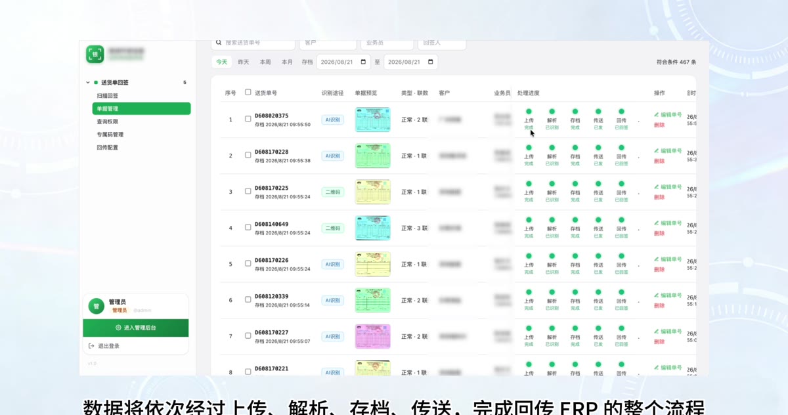Click order number D608140649 text

pos(271,224)
